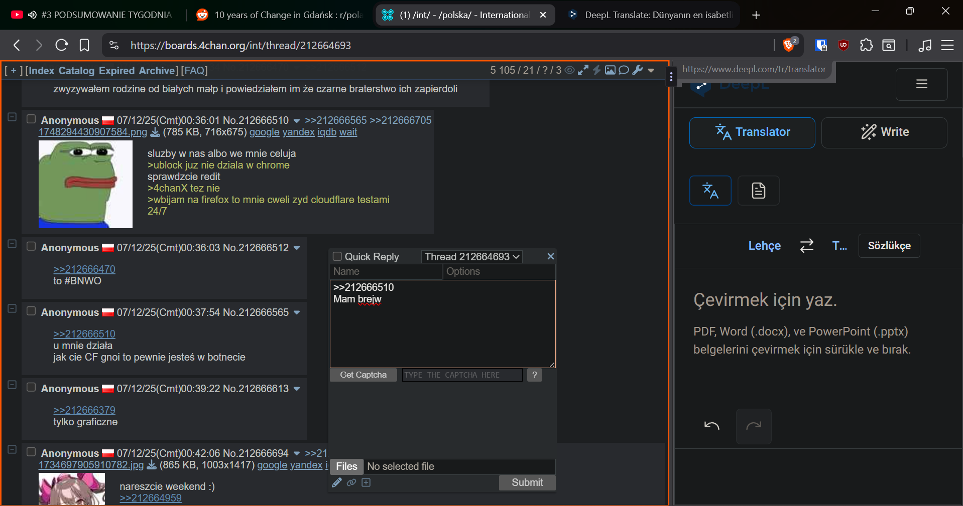Viewport: 963px width, 506px height.
Task: Open the DeepL hamburger menu
Action: click(x=922, y=84)
